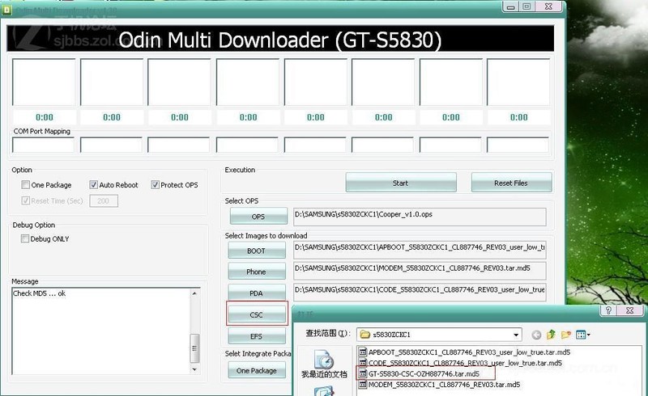Click the Phone button
The image size is (648, 396).
(x=257, y=272)
